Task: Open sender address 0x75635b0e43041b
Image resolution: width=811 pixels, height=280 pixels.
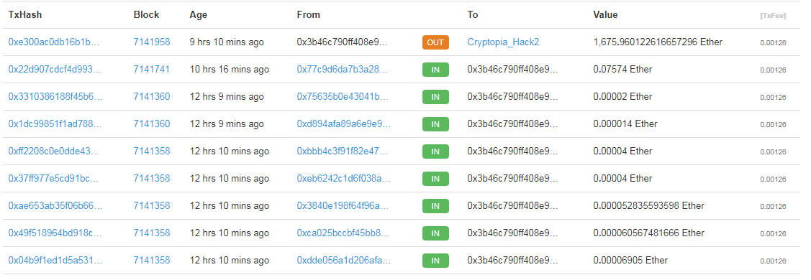Action: (343, 97)
